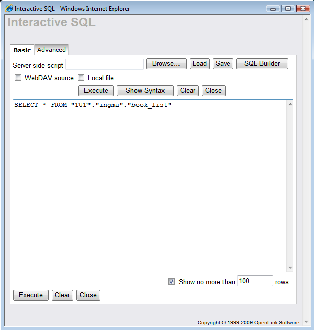Click the Load button
The width and height of the screenshot is (314, 330).
pyautogui.click(x=200, y=64)
